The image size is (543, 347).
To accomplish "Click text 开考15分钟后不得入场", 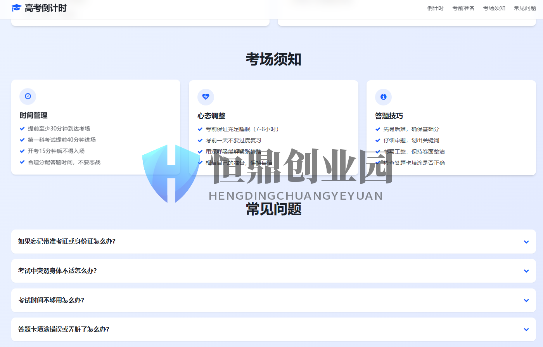I will pos(56,151).
